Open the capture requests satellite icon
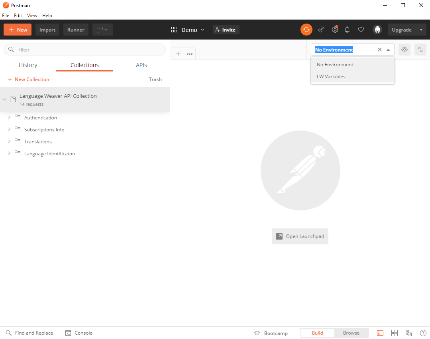Viewport: 430px width, 339px height. (321, 30)
